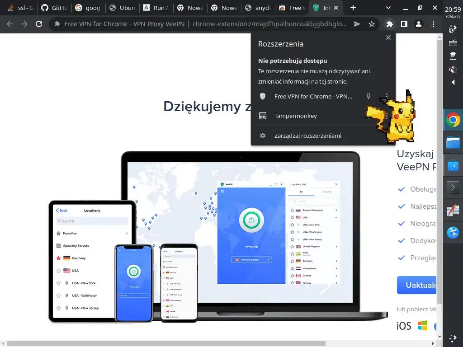Switch to the Run / tab

click(x=156, y=8)
